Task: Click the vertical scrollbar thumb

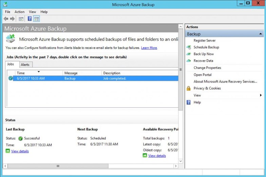Action: coord(180,70)
